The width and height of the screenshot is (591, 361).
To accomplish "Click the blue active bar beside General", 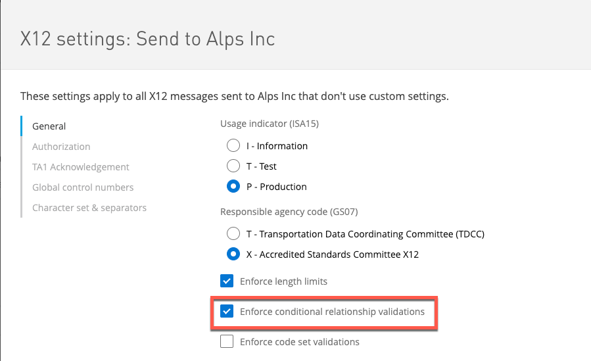I will pyautogui.click(x=22, y=126).
